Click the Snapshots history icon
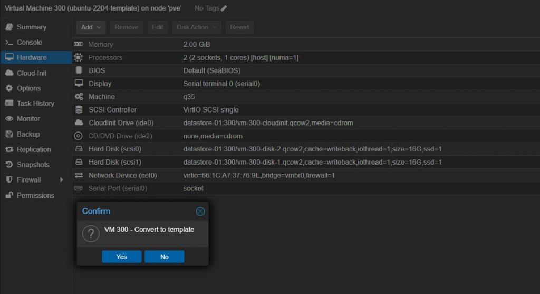Viewport: 540px width, 294px height. 9,165
